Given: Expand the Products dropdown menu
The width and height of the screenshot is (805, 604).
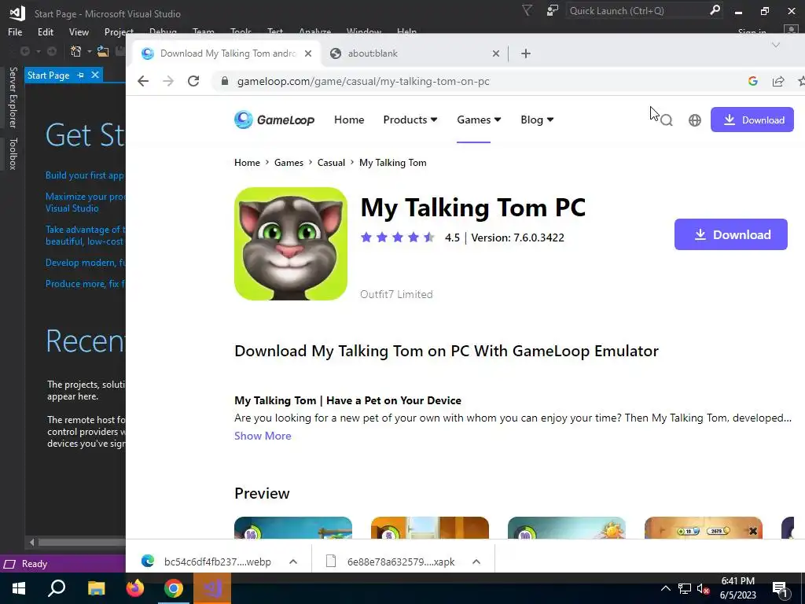Looking at the screenshot, I should [410, 120].
